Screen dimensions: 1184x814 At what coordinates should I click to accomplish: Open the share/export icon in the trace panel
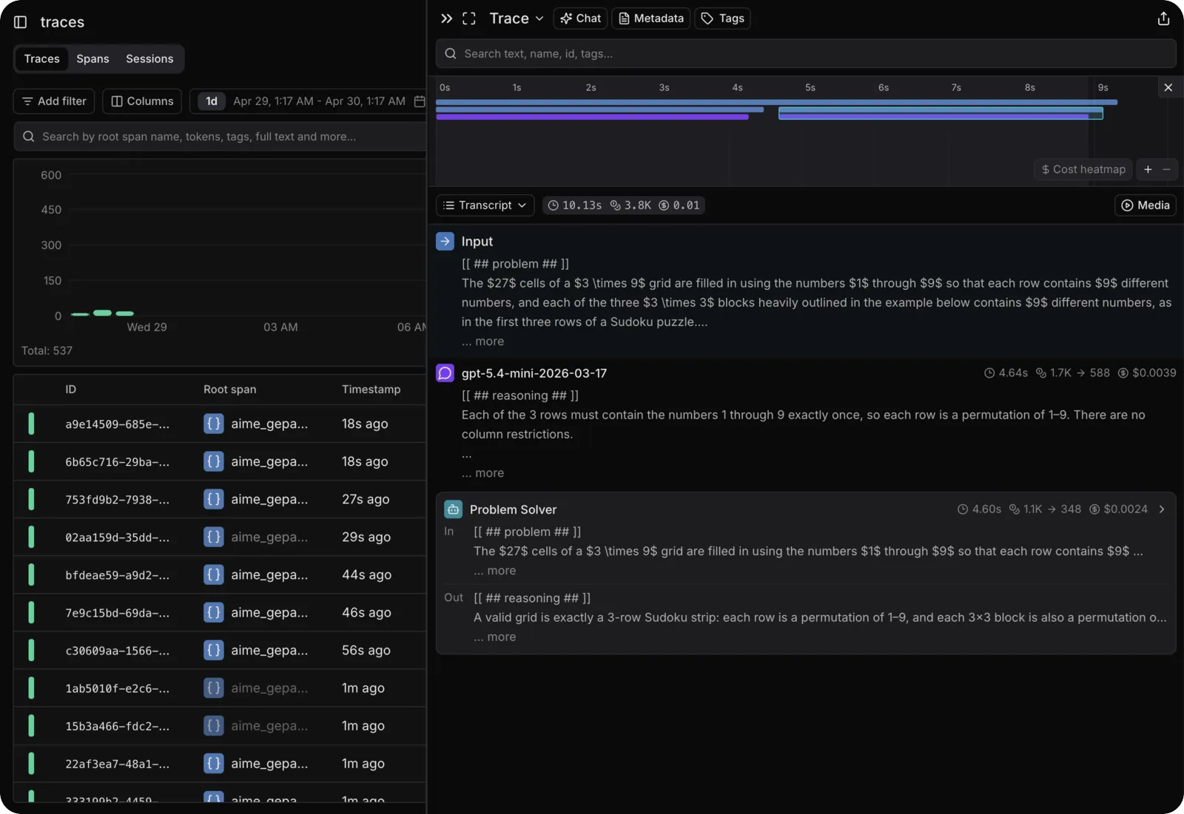click(1163, 18)
